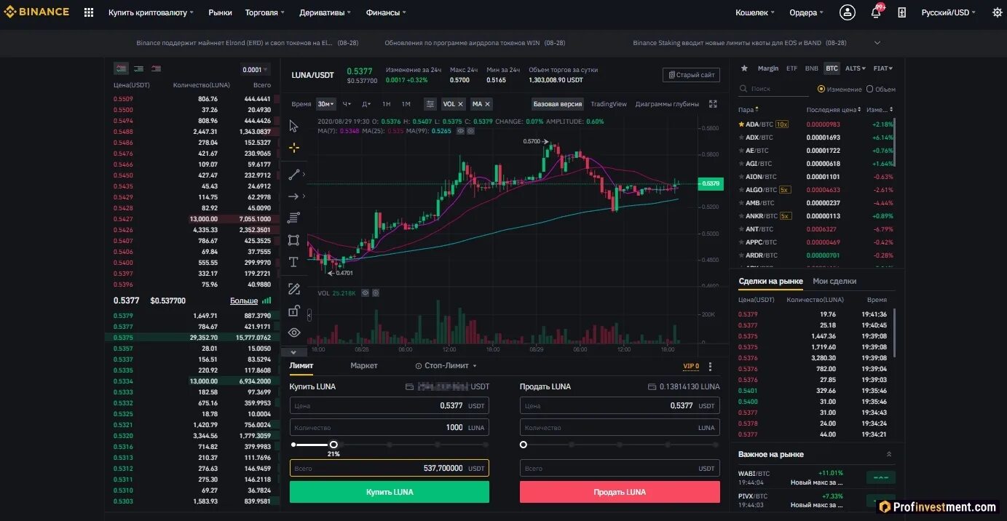
Task: Expand the Ордера dropdown
Action: 806,12
